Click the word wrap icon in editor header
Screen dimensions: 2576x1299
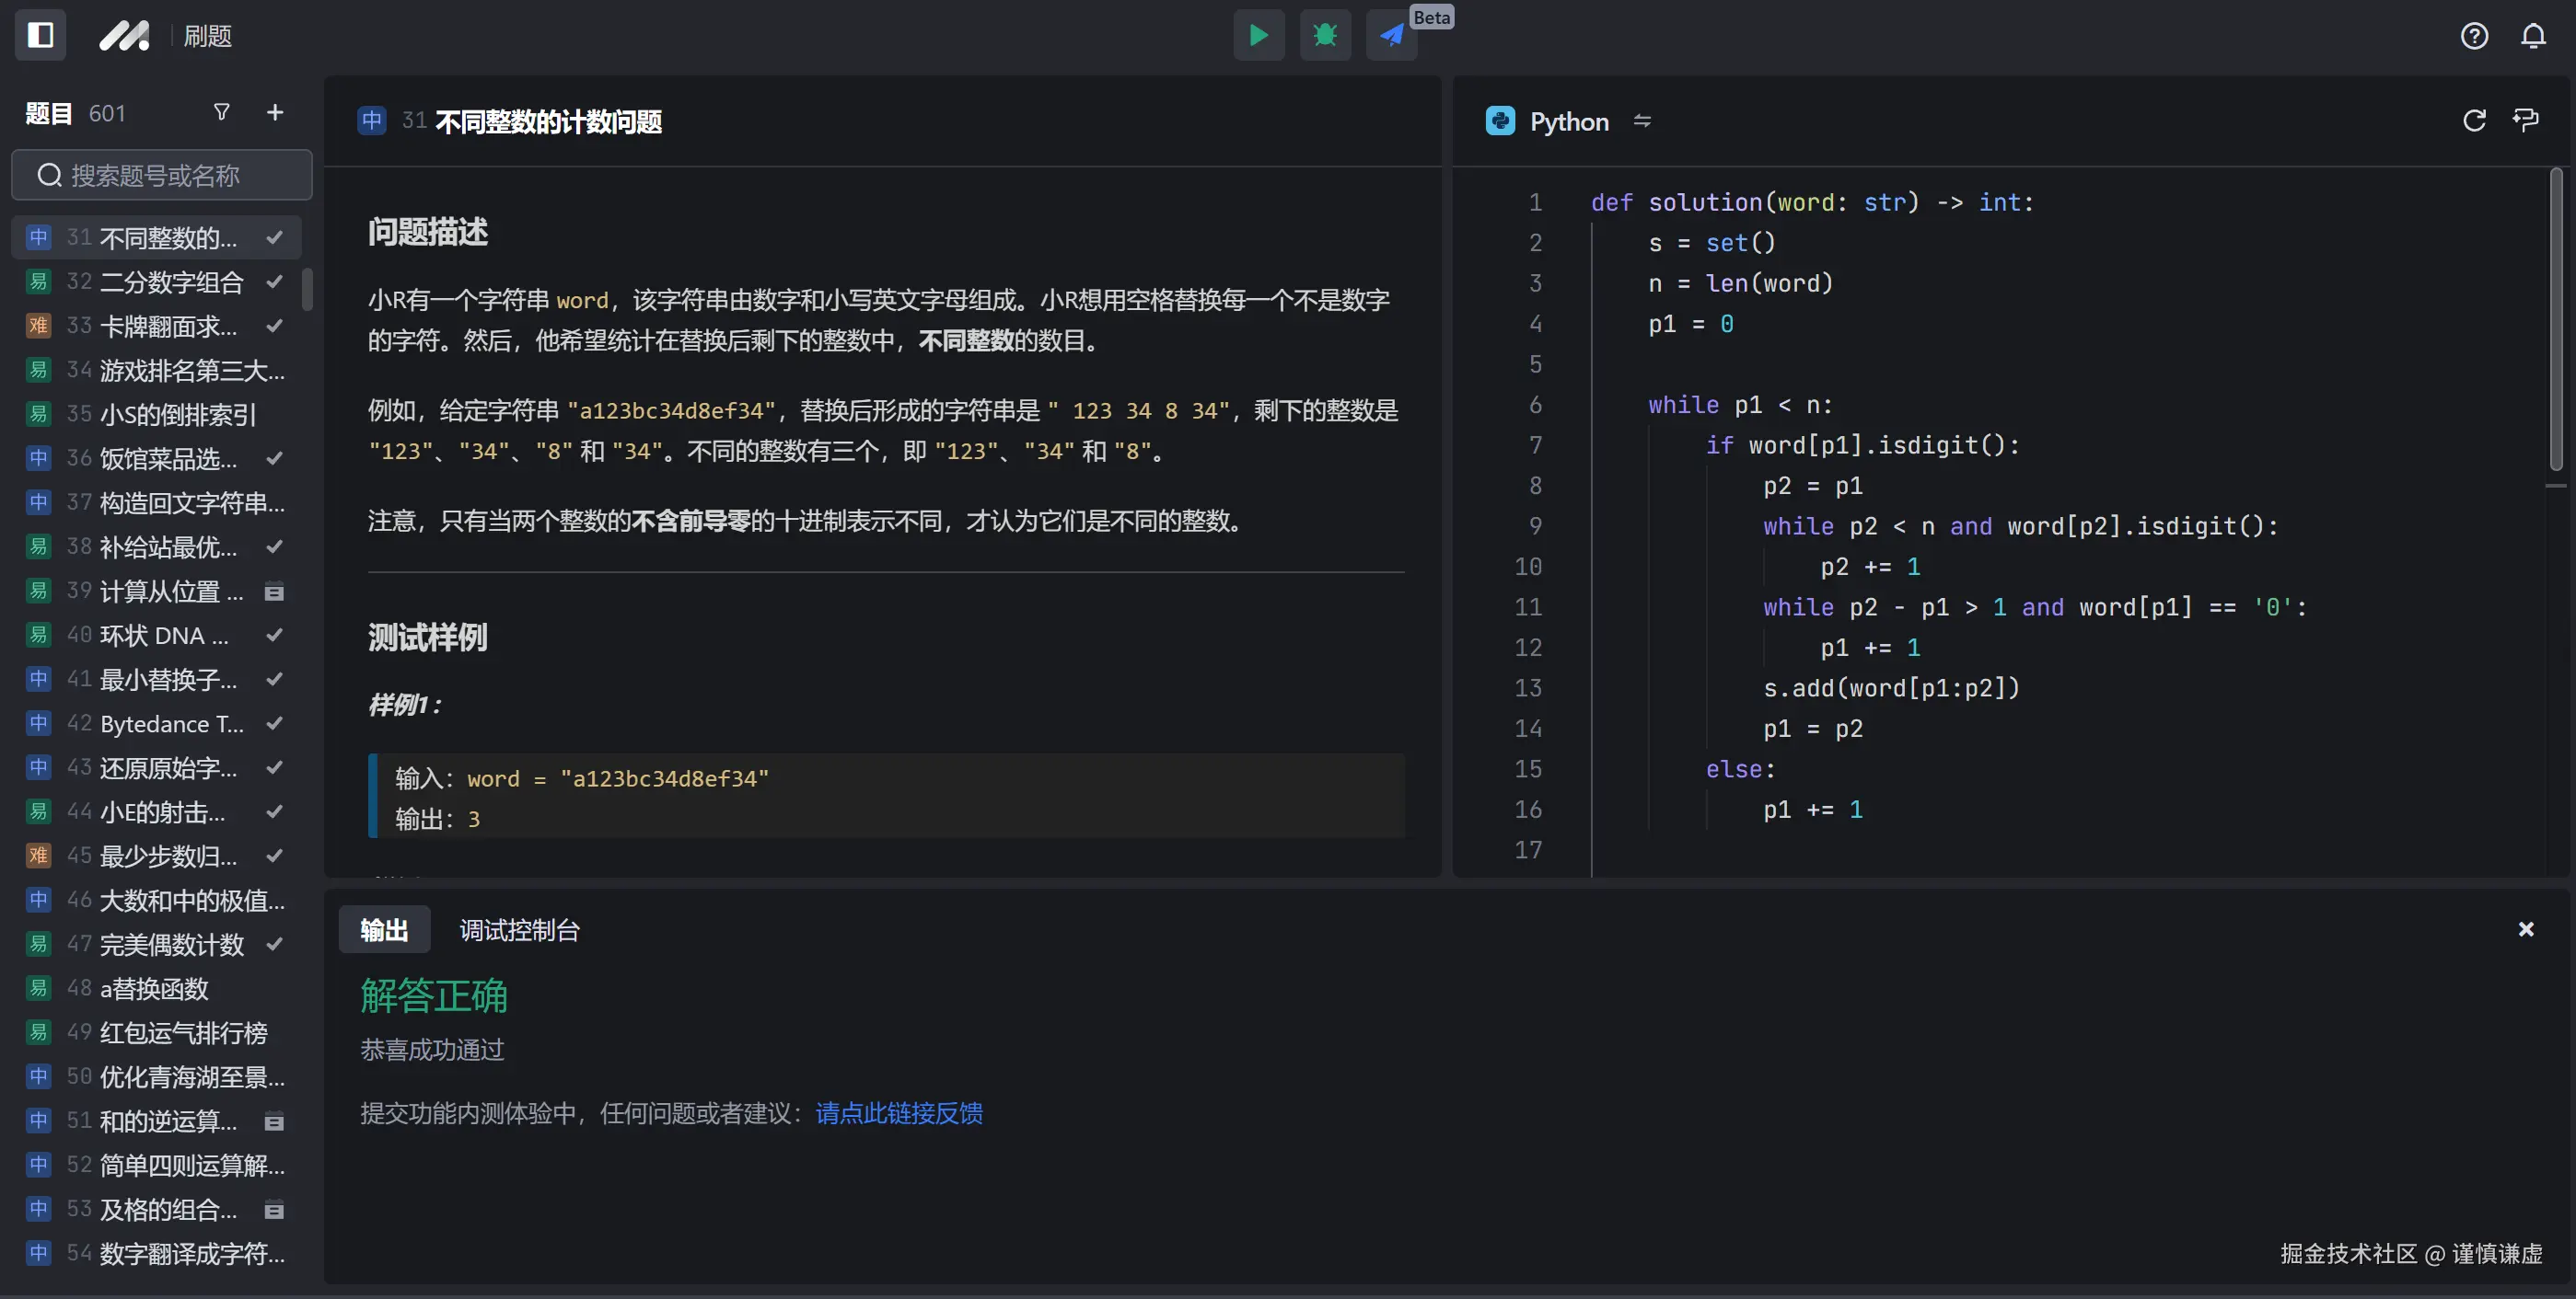(x=2526, y=121)
